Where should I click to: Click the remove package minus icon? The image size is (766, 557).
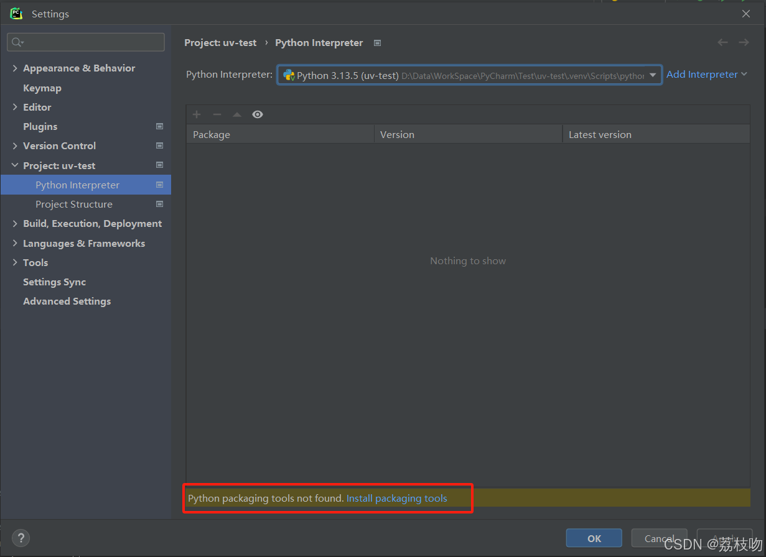217,114
